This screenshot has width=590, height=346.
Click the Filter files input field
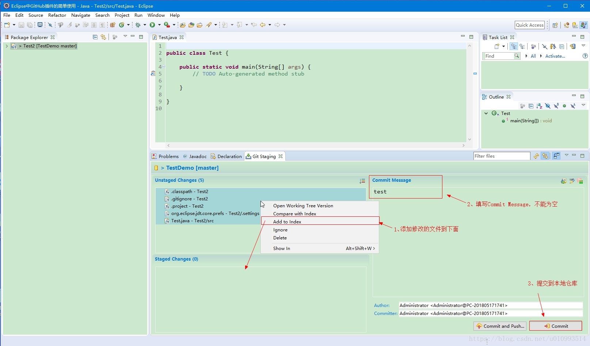pyautogui.click(x=502, y=156)
